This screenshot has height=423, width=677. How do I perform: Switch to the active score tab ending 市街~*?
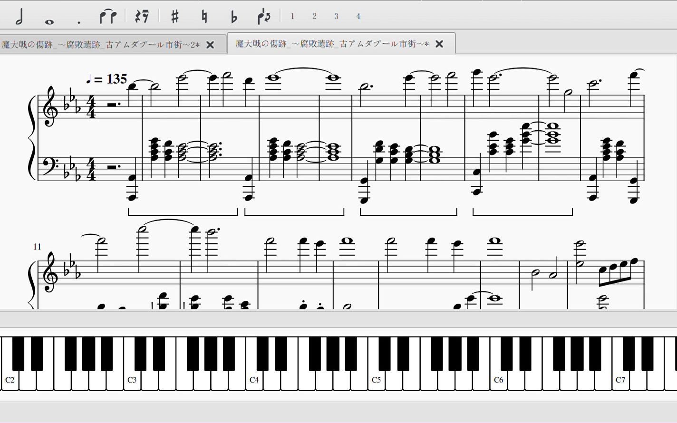pyautogui.click(x=332, y=44)
